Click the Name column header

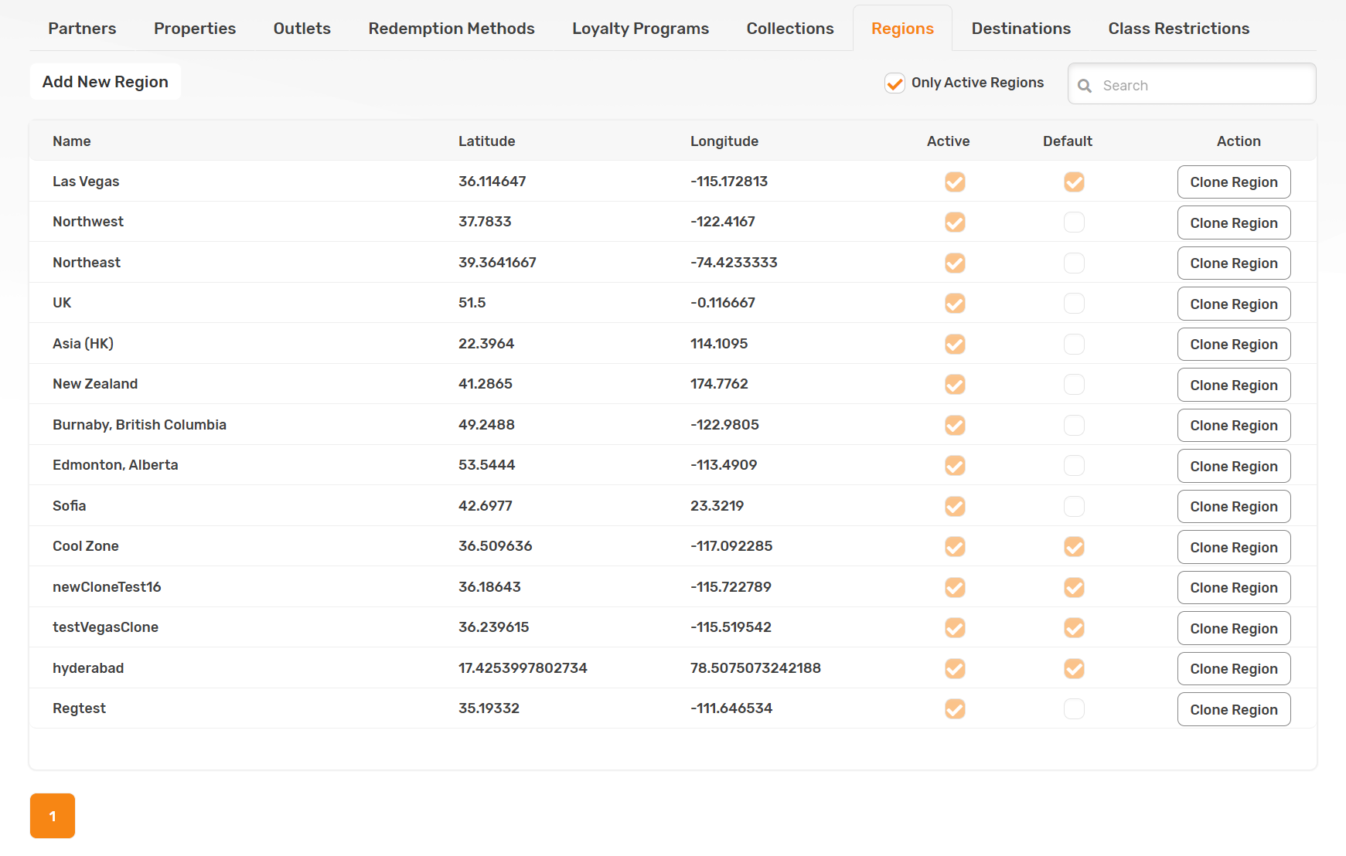pos(72,141)
